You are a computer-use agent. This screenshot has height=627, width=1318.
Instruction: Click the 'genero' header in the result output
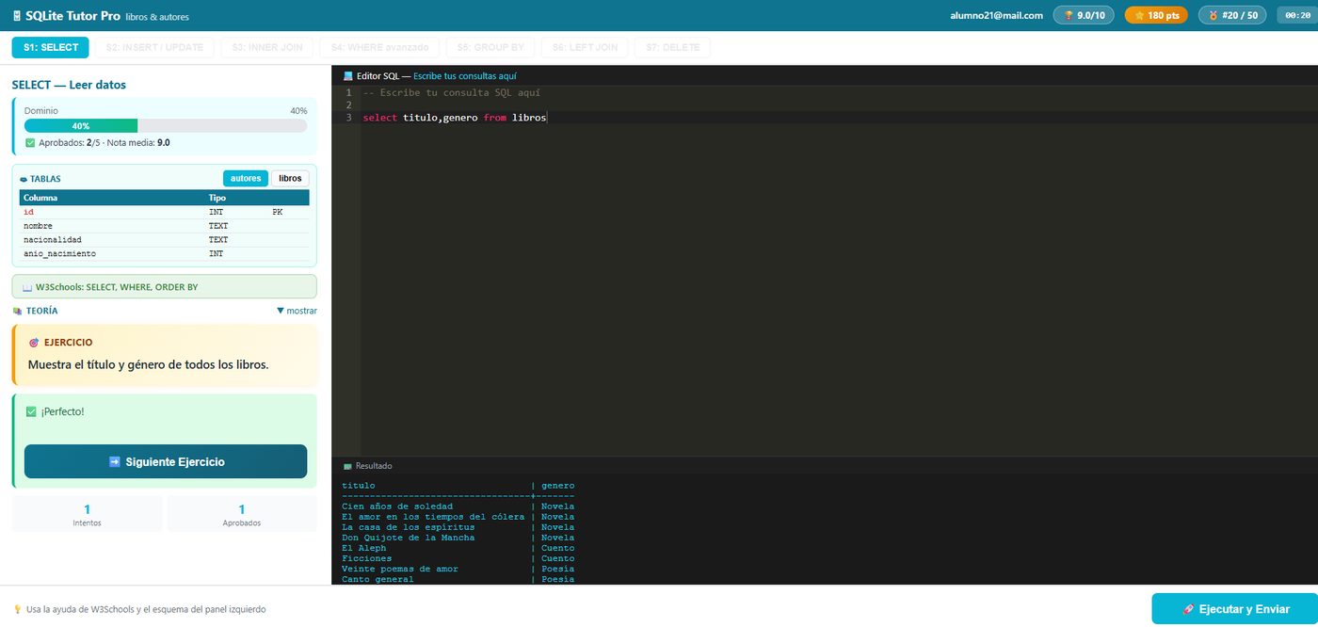[x=557, y=486]
